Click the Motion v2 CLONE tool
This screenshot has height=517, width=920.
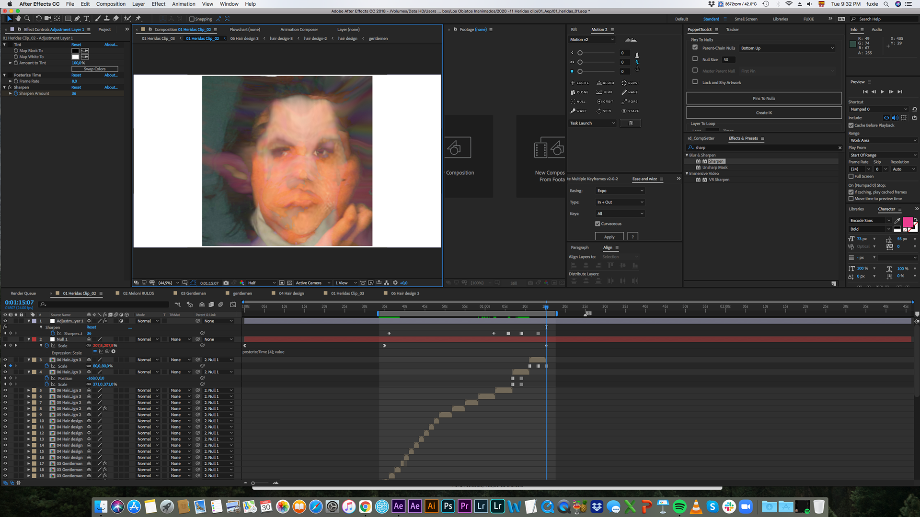[579, 92]
